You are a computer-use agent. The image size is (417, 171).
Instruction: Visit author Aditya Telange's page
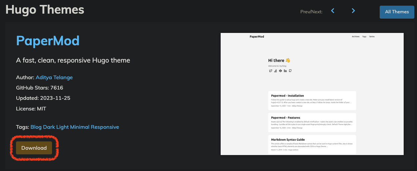coord(54,78)
